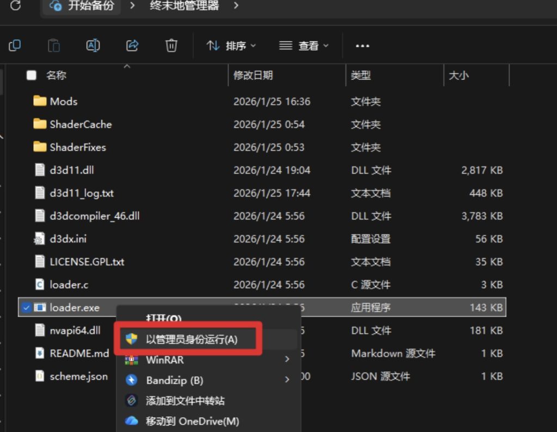Open the 排序 sort dropdown
This screenshot has height=432, width=557.
(231, 46)
